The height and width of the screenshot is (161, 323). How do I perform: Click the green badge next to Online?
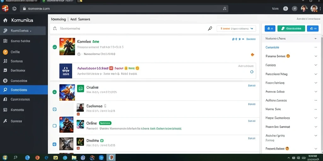pyautogui.click(x=105, y=123)
